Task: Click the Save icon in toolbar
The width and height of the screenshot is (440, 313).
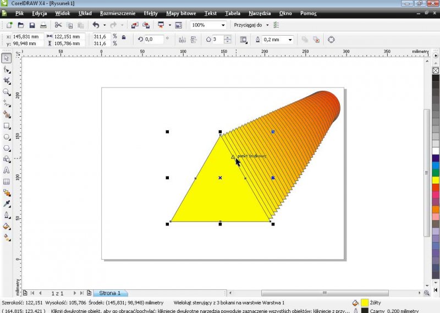Action: pos(32,25)
